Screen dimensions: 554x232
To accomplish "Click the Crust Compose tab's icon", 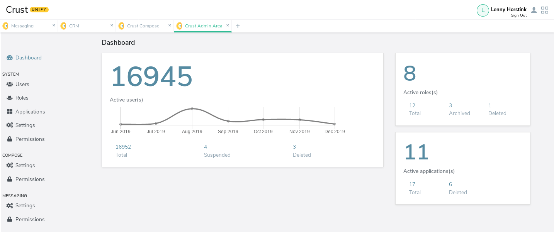I will 121,26.
